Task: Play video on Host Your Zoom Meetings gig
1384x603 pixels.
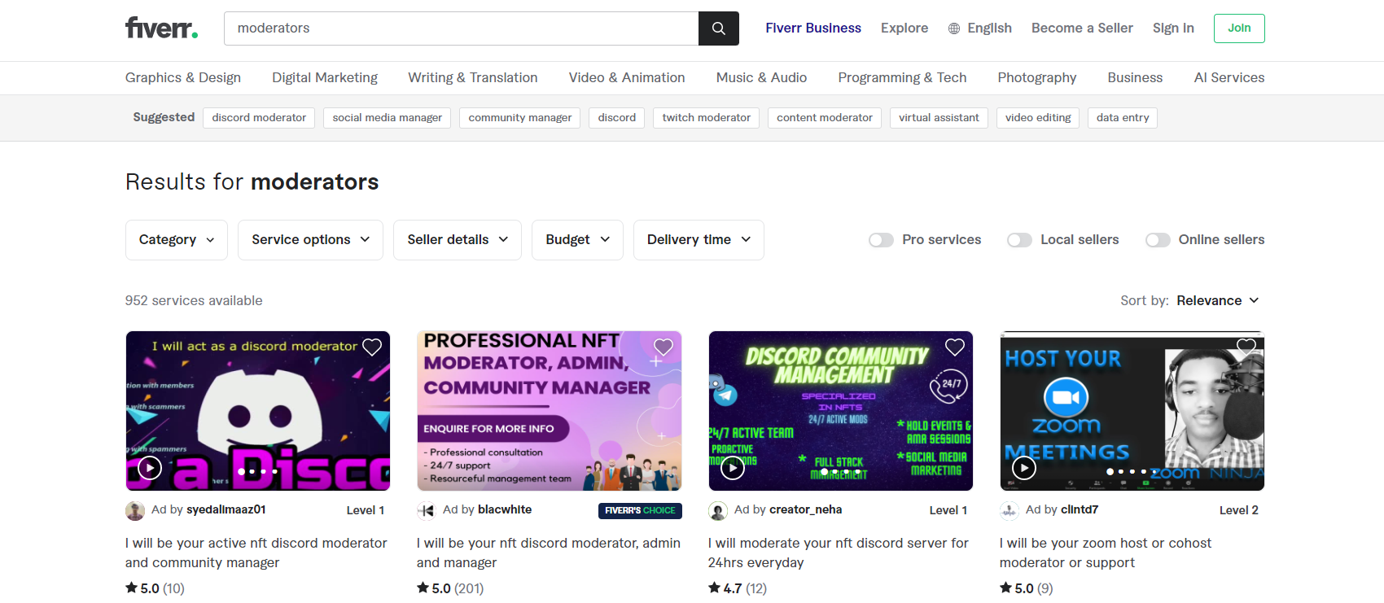Action: [x=1024, y=468]
